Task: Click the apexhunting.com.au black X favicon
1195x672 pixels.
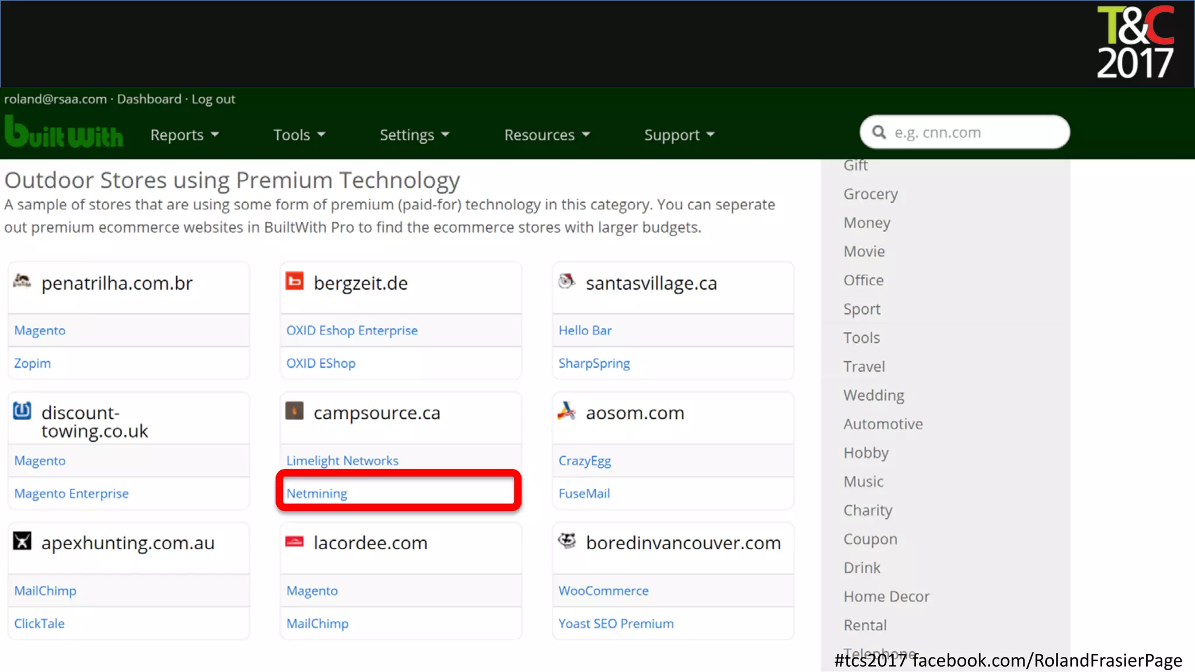Action: 22,541
